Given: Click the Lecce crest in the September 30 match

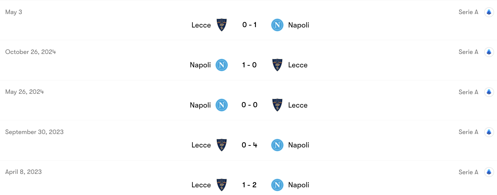Looking at the screenshot, I should [222, 145].
